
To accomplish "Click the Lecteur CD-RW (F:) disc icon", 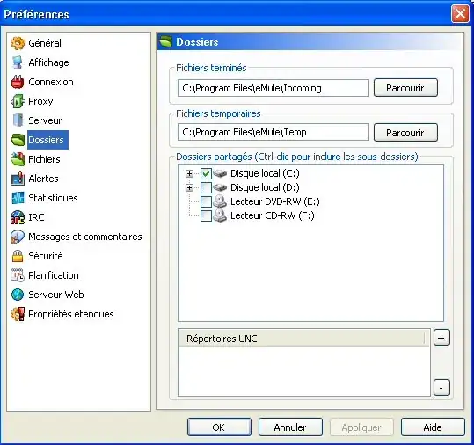I will click(220, 215).
